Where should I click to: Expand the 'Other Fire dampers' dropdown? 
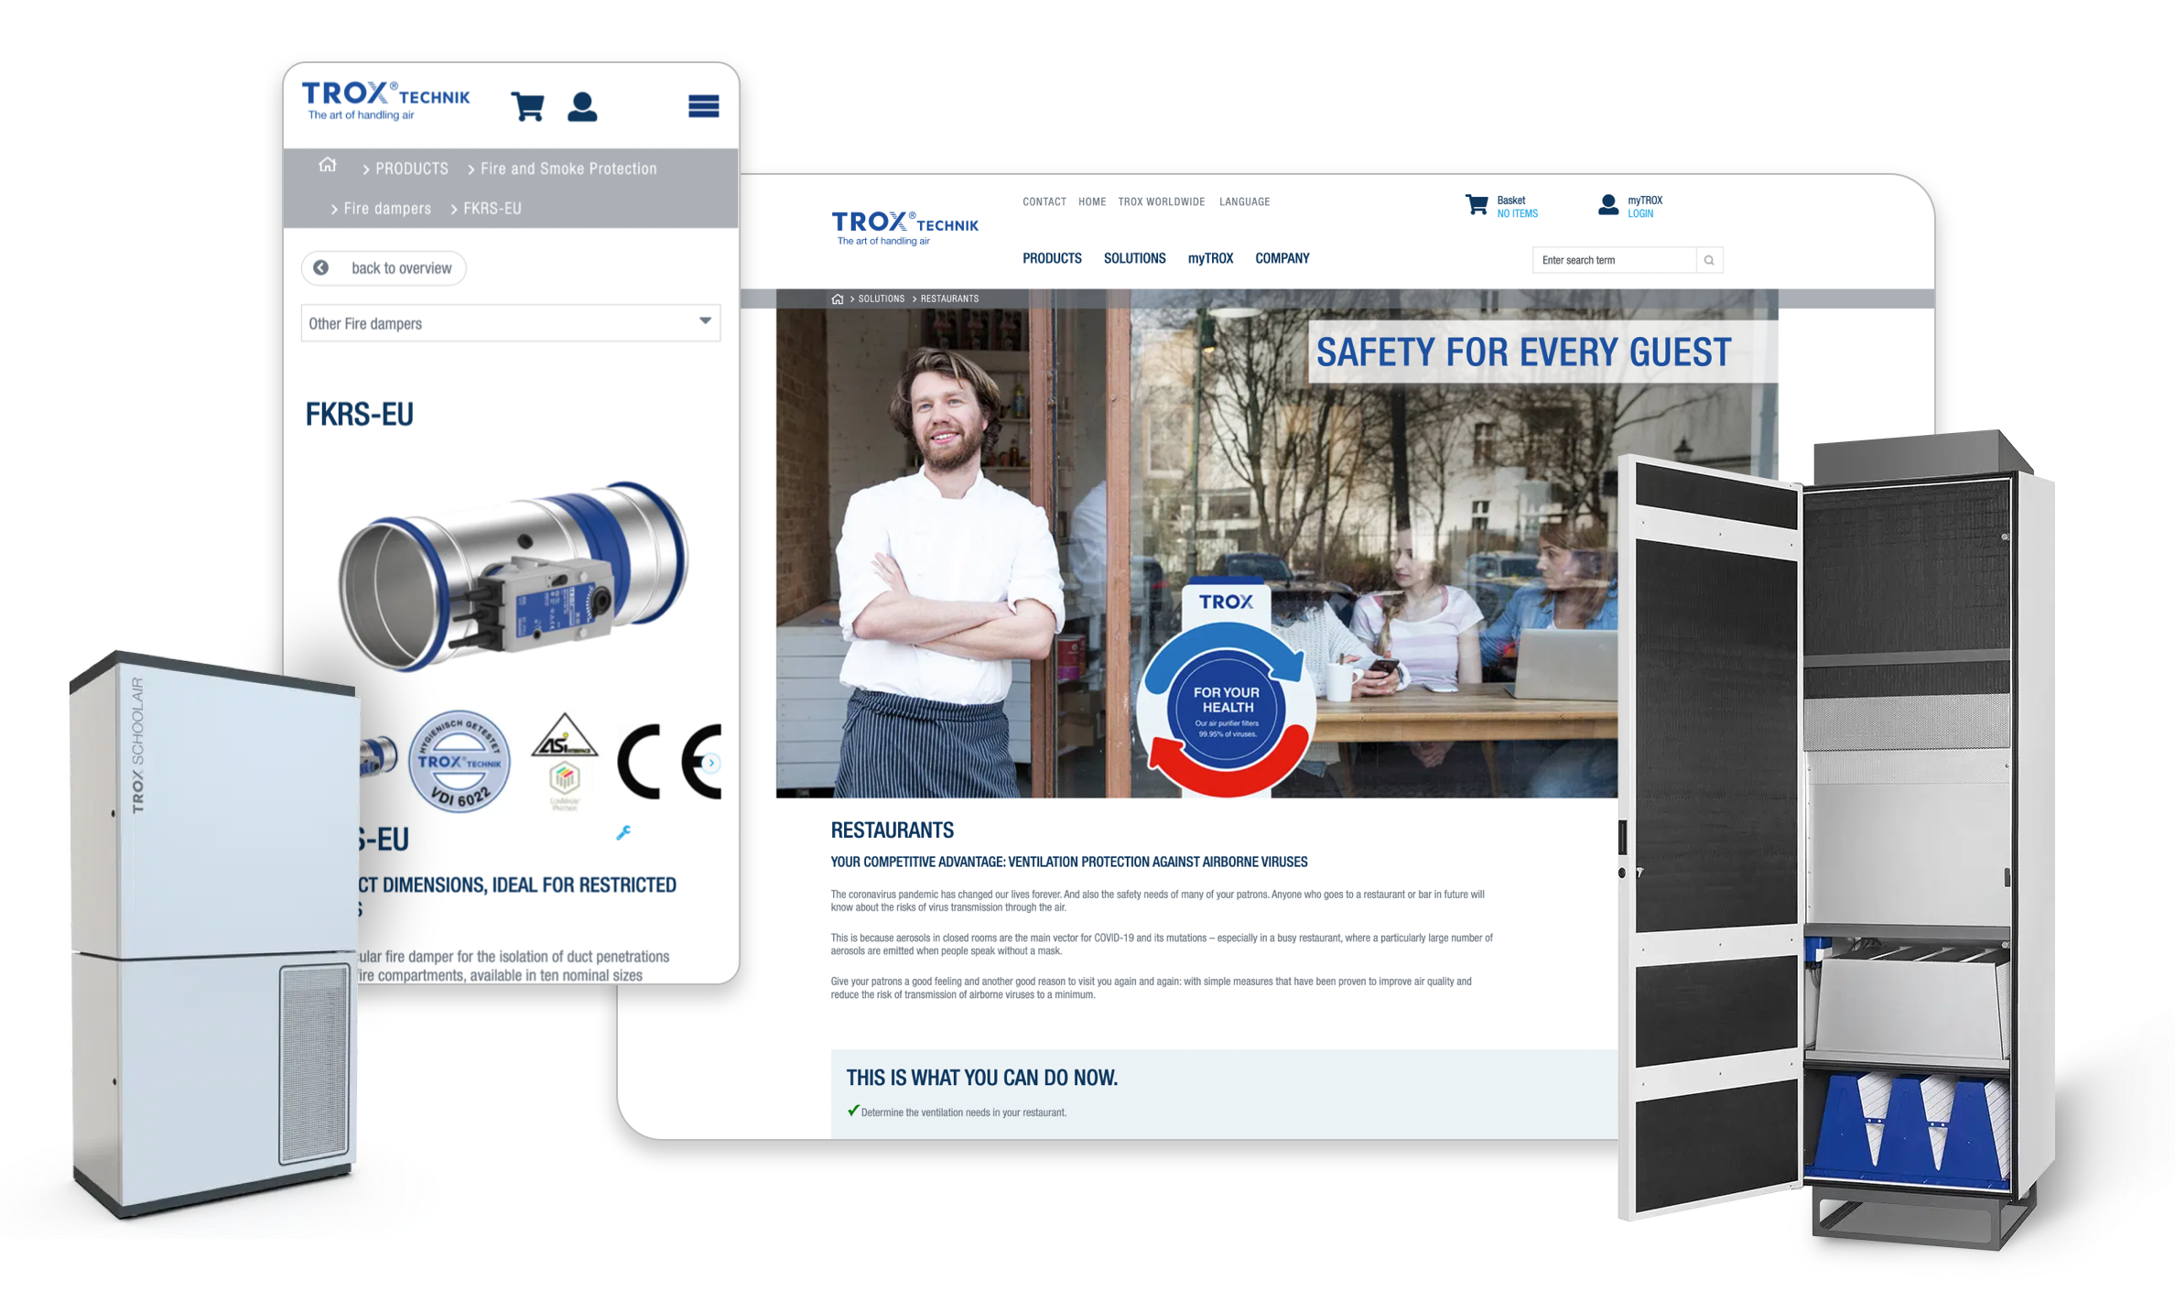click(x=511, y=323)
